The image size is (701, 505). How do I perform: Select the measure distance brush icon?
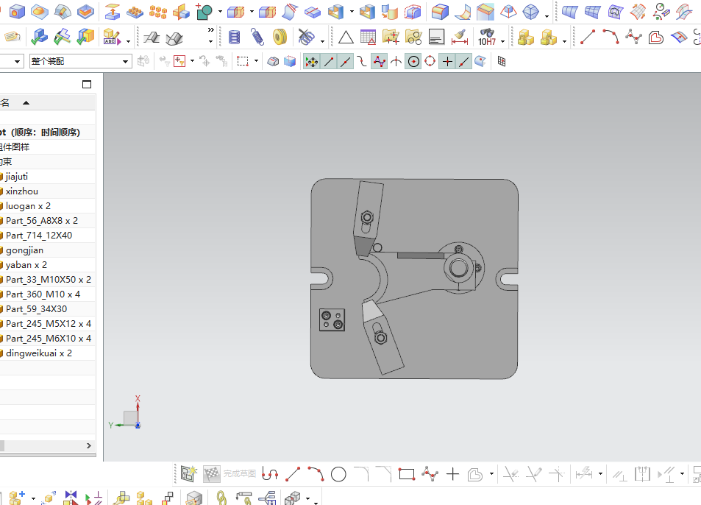coord(460,37)
